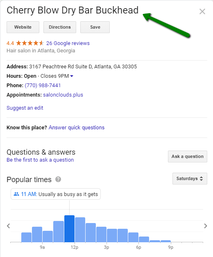
Task: Show previous day with left chevron arrow
Action: 9,226
